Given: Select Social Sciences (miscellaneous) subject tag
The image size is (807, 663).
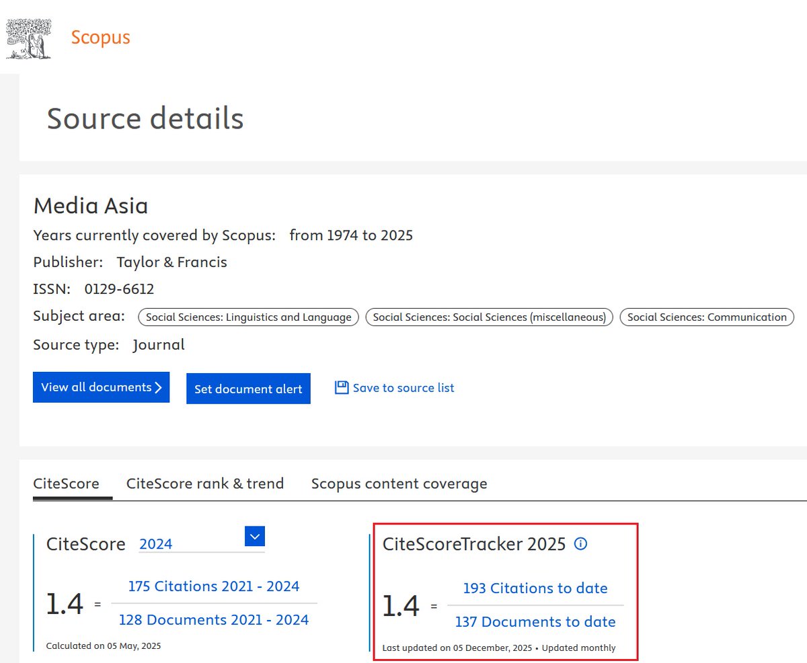Looking at the screenshot, I should click(490, 317).
